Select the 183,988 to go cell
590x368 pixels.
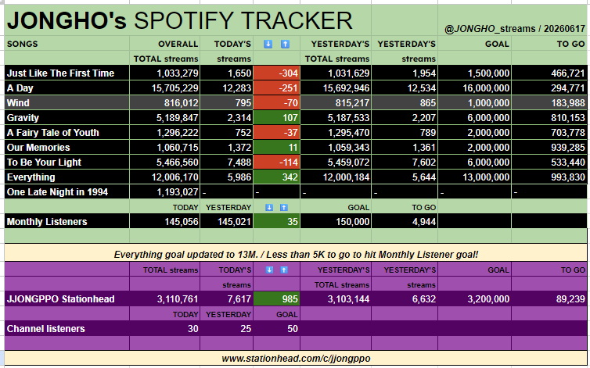(x=549, y=102)
